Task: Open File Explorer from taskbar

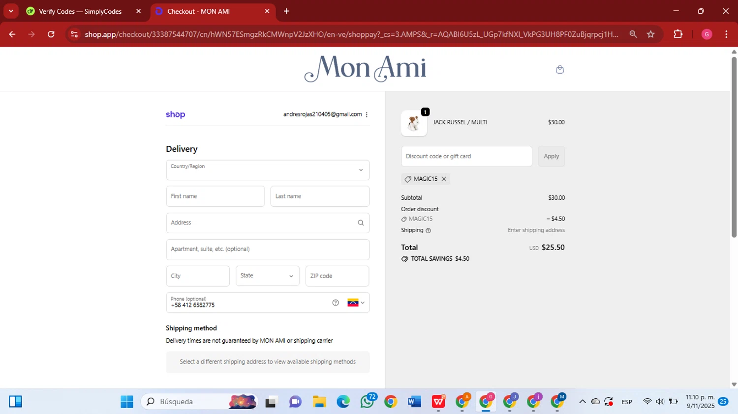Action: [x=319, y=402]
